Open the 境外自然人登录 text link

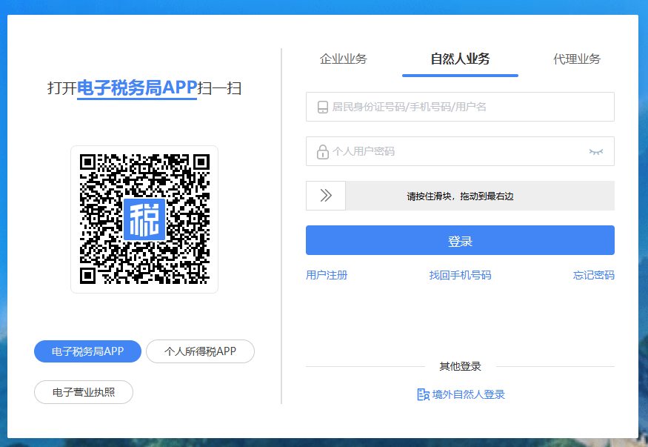pos(469,394)
